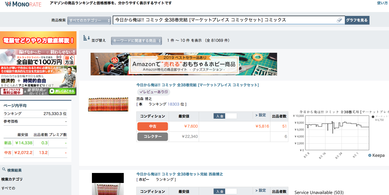Click the first product's manga set thumbnail
Viewport: 389px width, 195px height.
108,104
